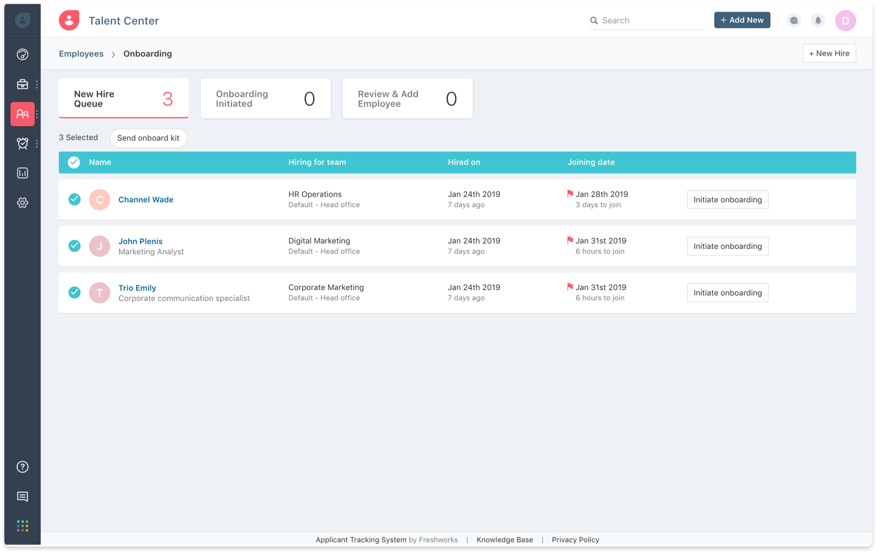Open John Plenis's profile link

pyautogui.click(x=141, y=241)
